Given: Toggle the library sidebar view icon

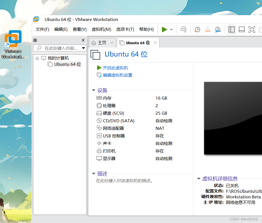Looking at the screenshot, I should tap(232, 30).
